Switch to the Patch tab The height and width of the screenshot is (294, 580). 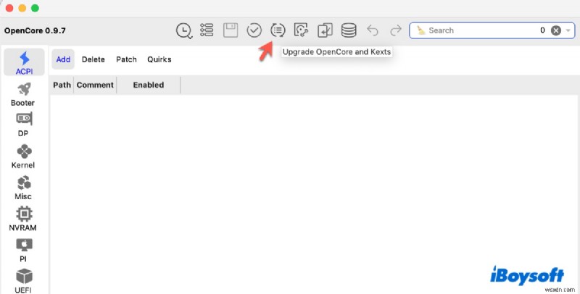[x=126, y=59]
